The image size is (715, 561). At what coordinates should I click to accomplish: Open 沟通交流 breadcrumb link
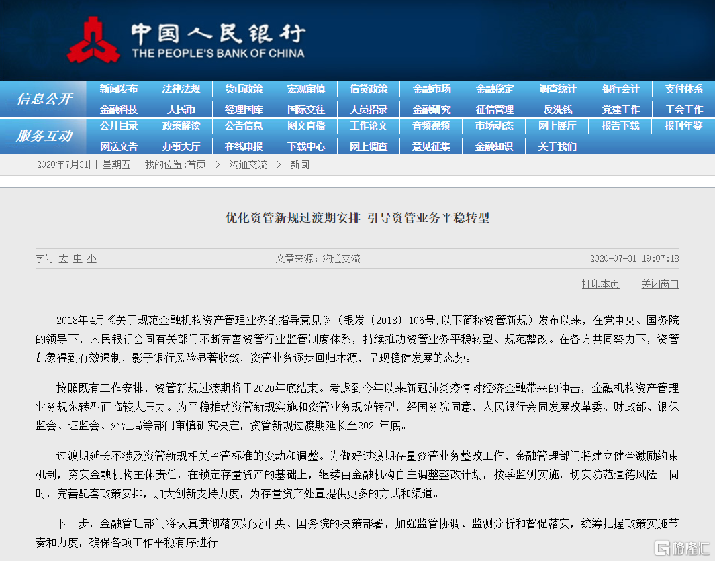(248, 165)
